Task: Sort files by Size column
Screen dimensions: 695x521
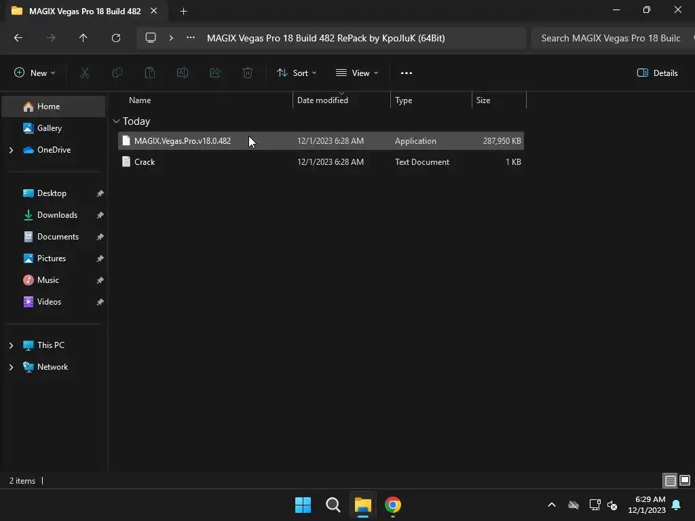Action: point(483,100)
